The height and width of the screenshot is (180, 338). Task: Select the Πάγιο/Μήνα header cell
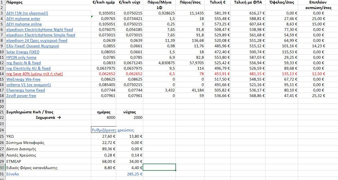159,2
